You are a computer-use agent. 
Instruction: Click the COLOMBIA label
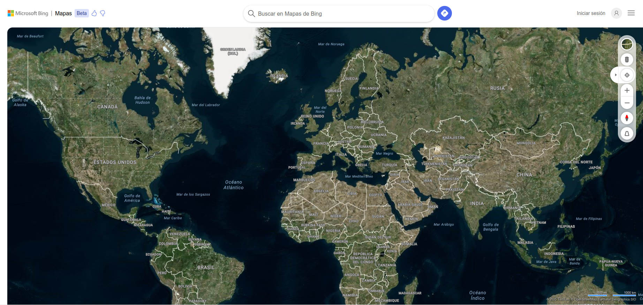(x=168, y=244)
